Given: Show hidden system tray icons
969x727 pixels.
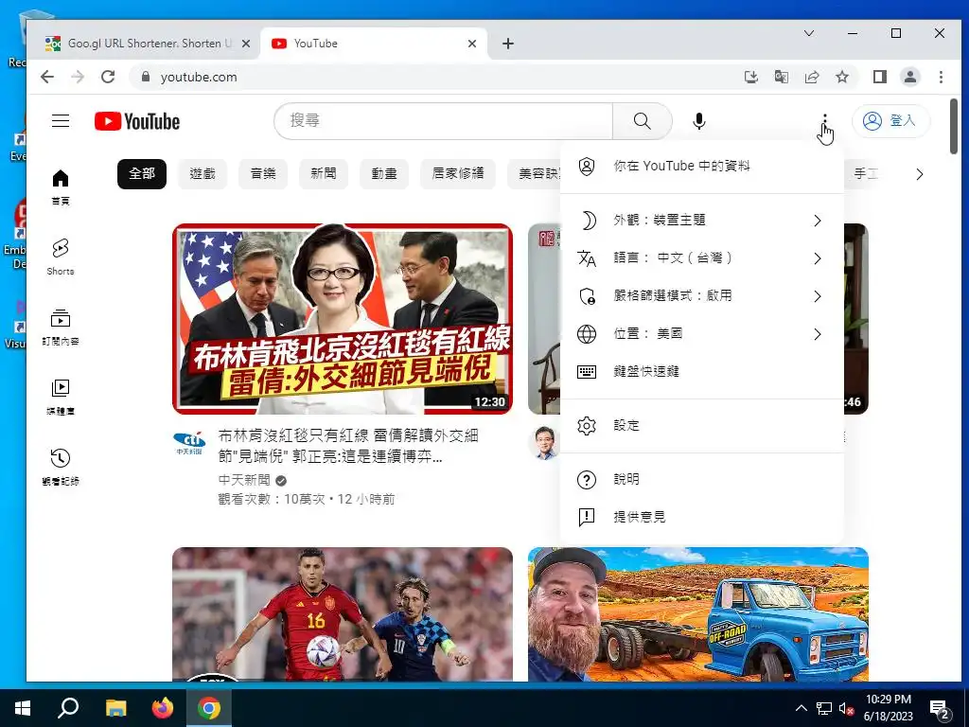Looking at the screenshot, I should (801, 708).
